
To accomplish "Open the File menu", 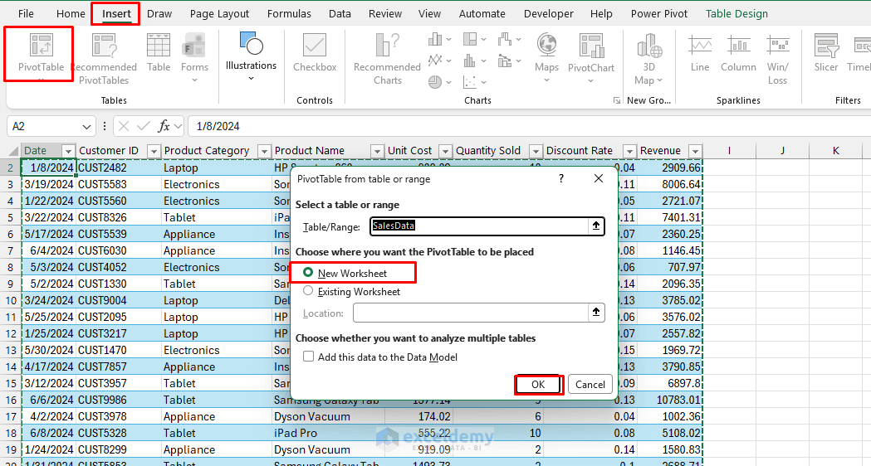I will [26, 14].
